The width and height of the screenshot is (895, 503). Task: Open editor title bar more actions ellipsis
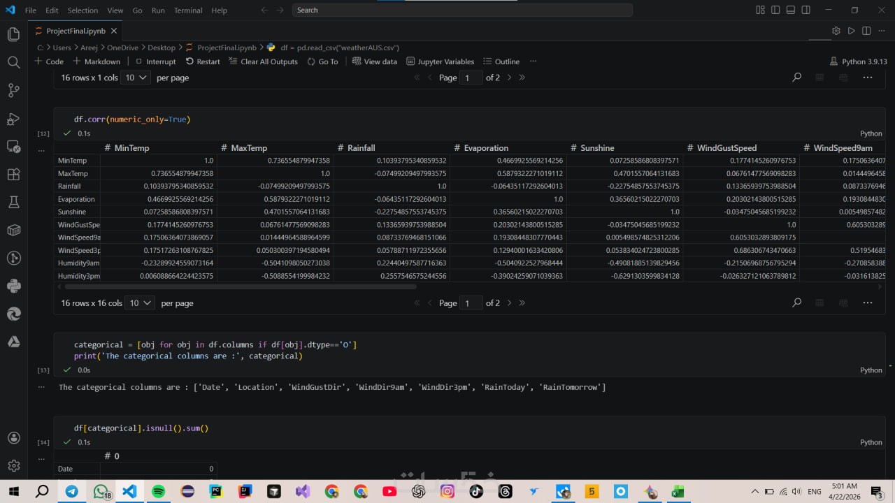pyautogui.click(x=882, y=31)
